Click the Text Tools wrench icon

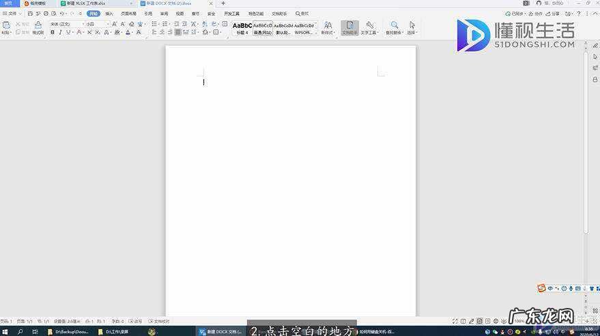click(x=369, y=27)
